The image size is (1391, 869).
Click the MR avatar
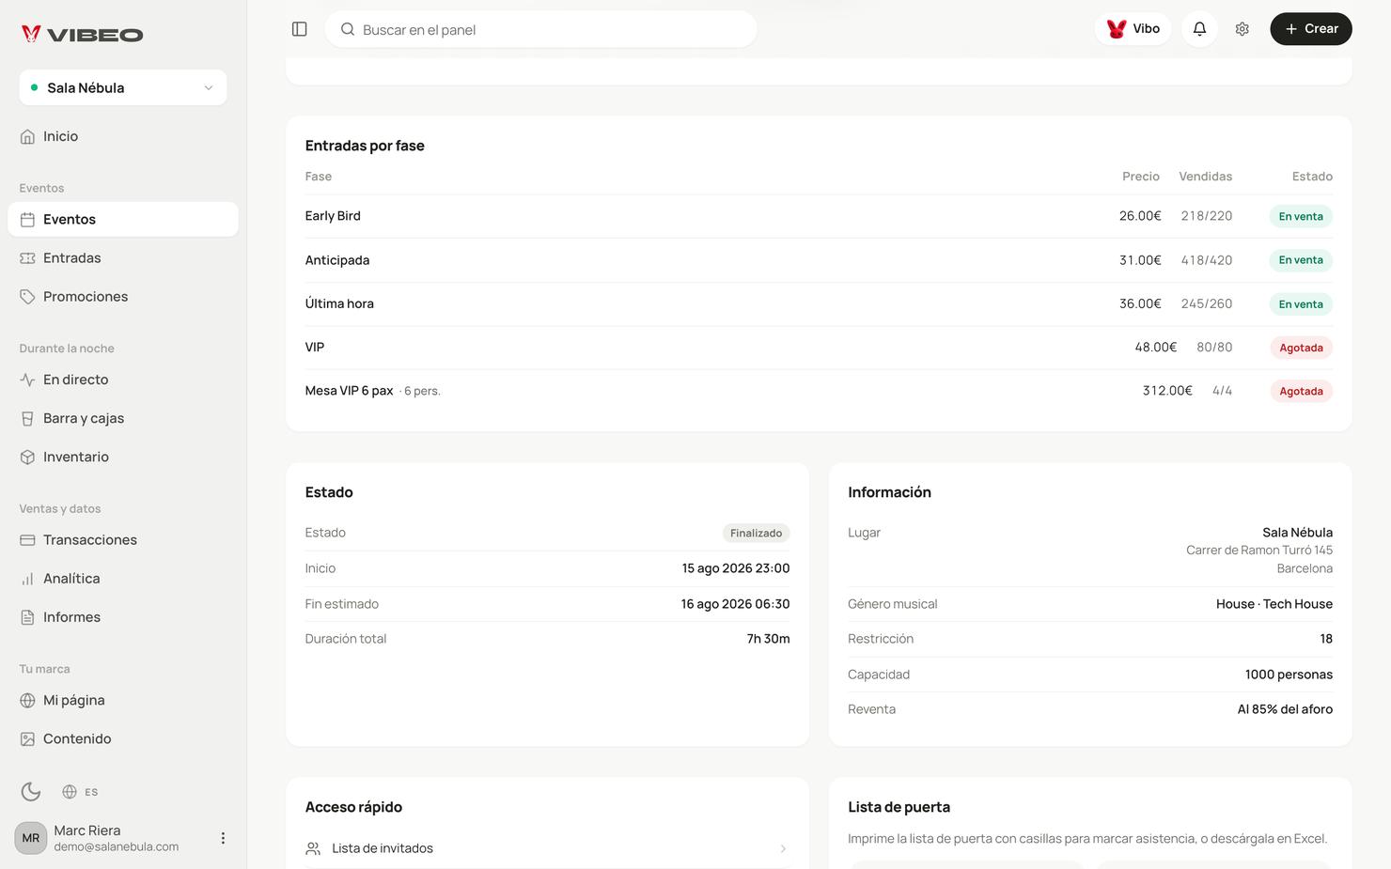pos(31,838)
